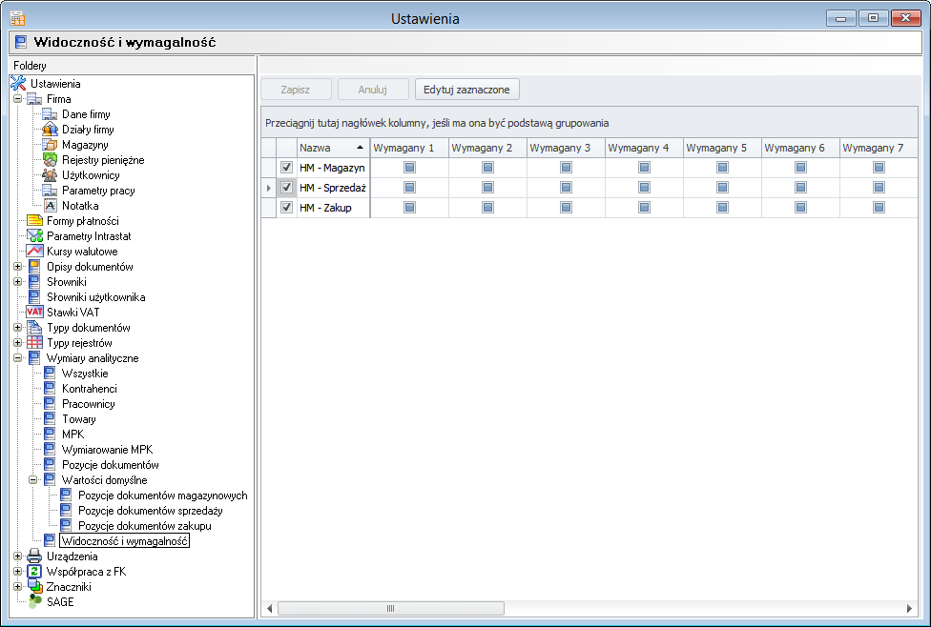Expand the Urządzenia tree node
Viewport: 931px width, 627px height.
(x=18, y=556)
